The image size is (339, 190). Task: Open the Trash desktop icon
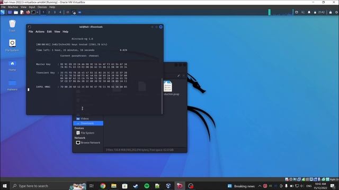(12, 26)
